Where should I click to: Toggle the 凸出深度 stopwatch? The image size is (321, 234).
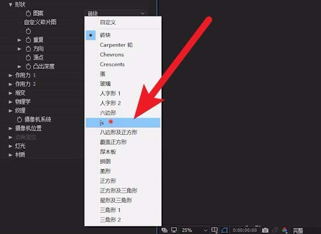29,66
